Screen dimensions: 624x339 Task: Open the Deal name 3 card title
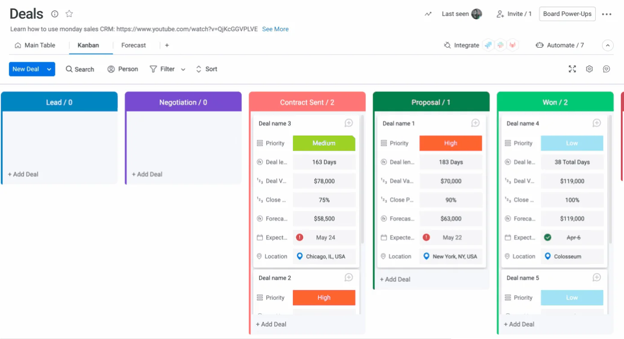[275, 123]
